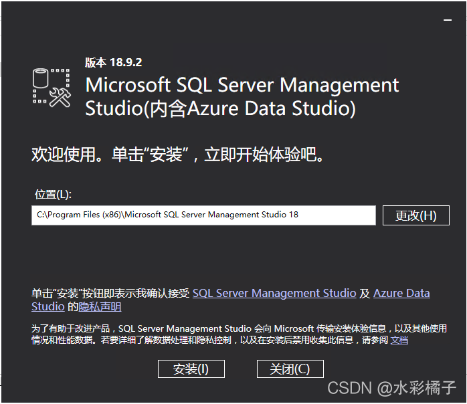Click the 安装(I) install button
The width and height of the screenshot is (467, 404).
(191, 369)
